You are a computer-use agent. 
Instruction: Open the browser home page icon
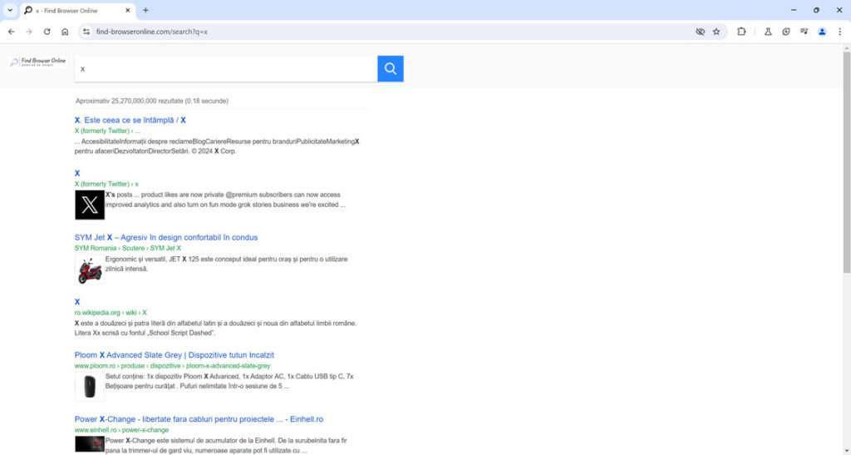[65, 32]
